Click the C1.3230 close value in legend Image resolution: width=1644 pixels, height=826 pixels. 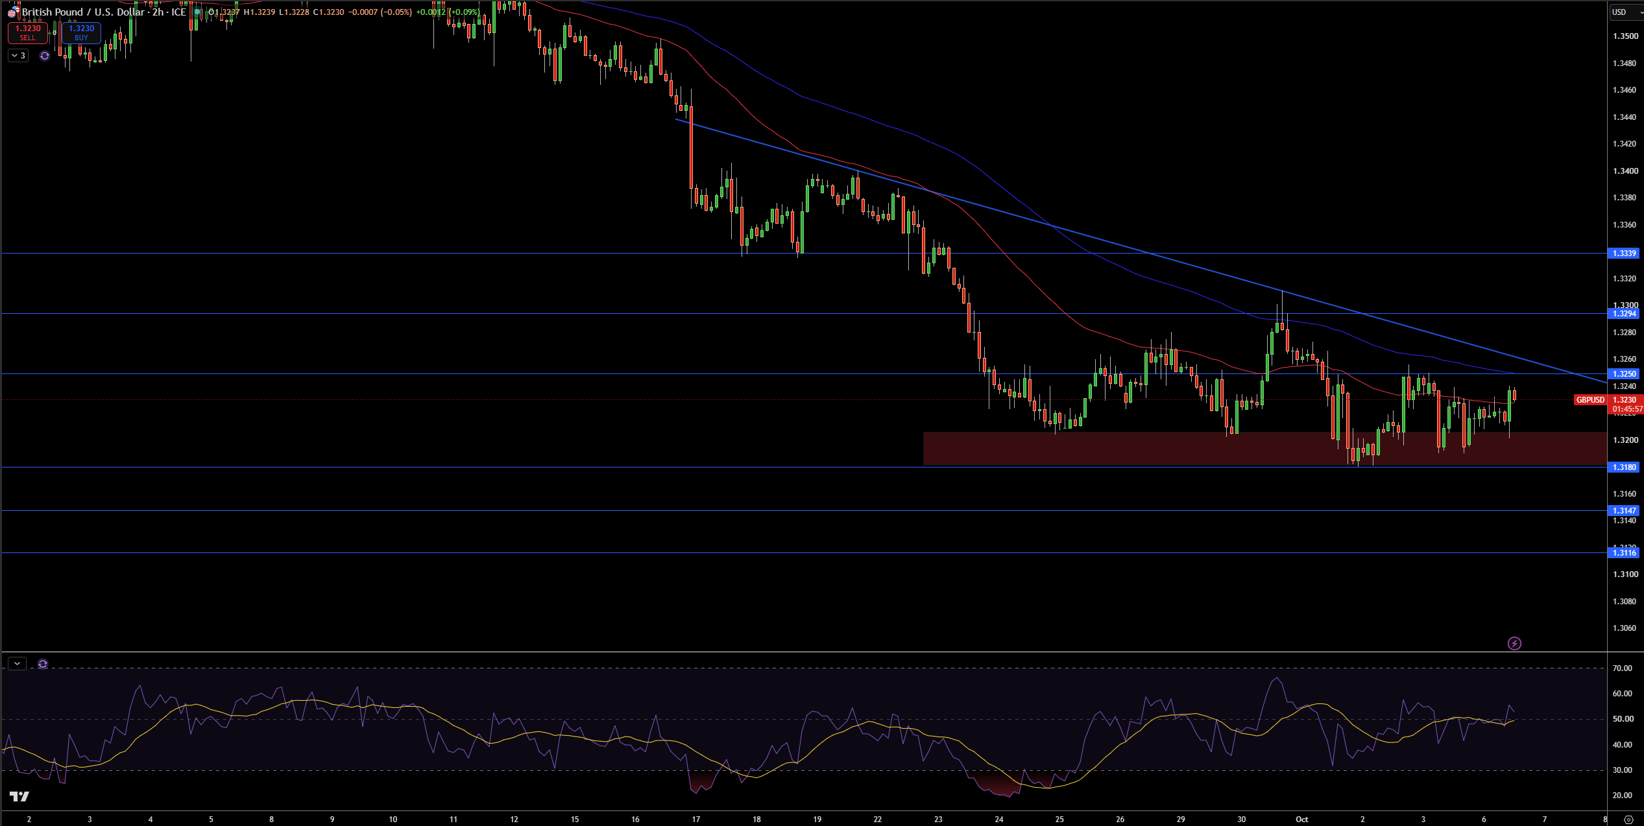tap(328, 12)
